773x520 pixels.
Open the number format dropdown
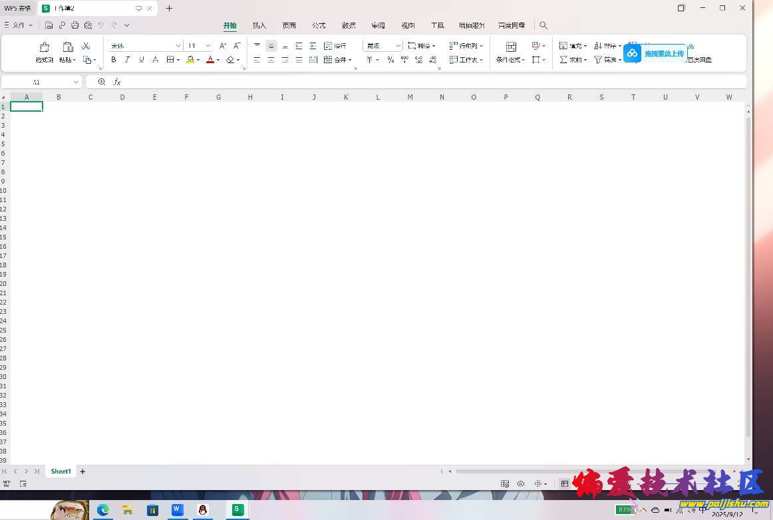coord(398,46)
